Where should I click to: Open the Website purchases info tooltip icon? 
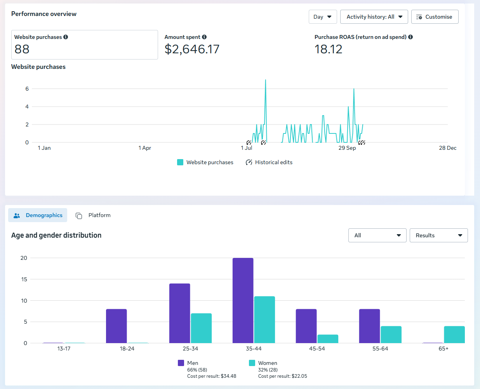[x=66, y=37]
